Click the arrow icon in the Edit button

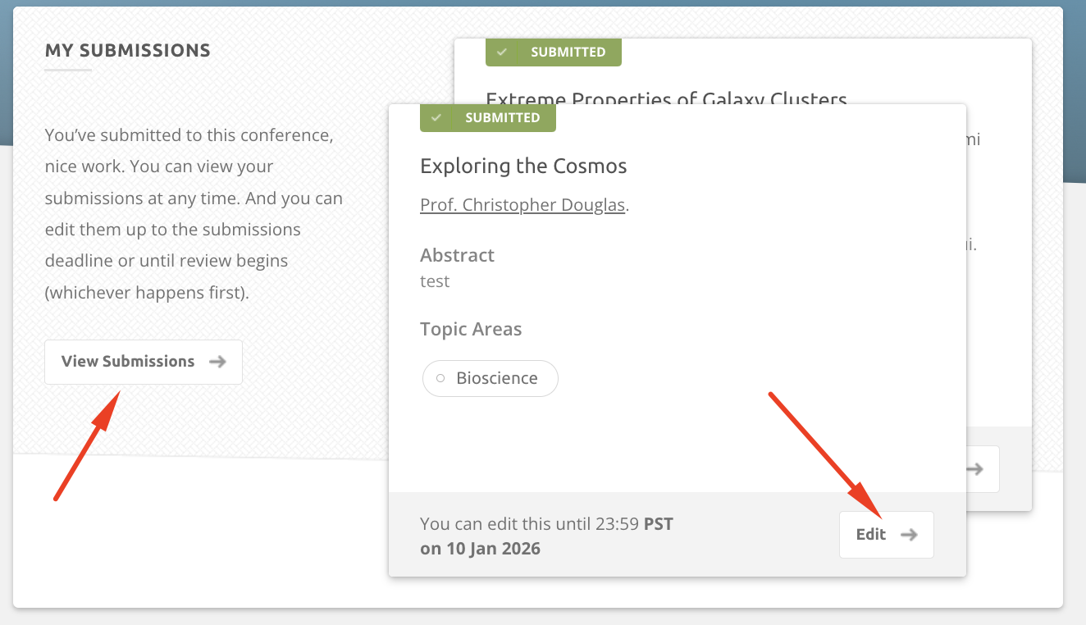point(909,535)
